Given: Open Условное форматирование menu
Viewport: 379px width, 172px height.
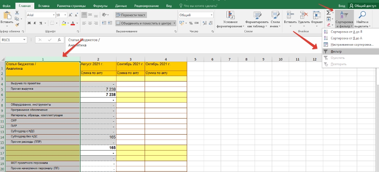Looking at the screenshot, I should pos(230,20).
